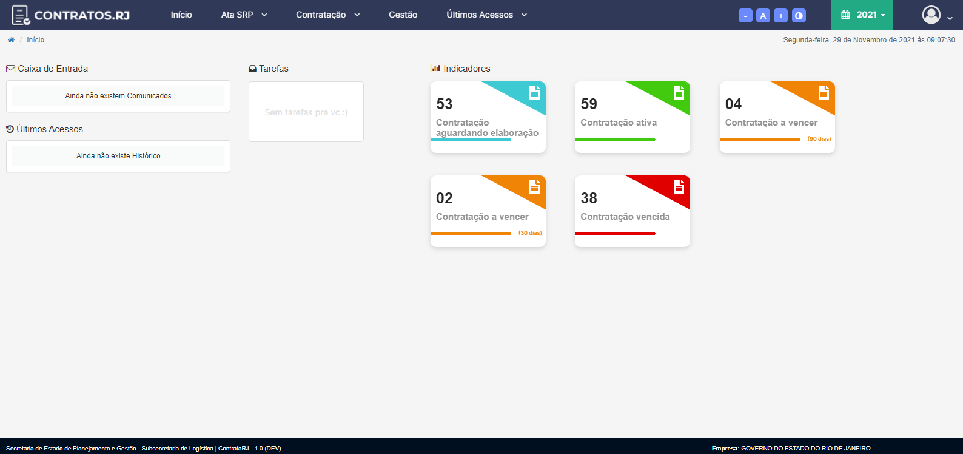Toggle high contrast mode

pyautogui.click(x=799, y=16)
